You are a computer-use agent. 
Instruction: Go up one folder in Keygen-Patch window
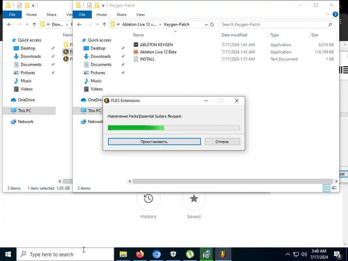(104, 24)
